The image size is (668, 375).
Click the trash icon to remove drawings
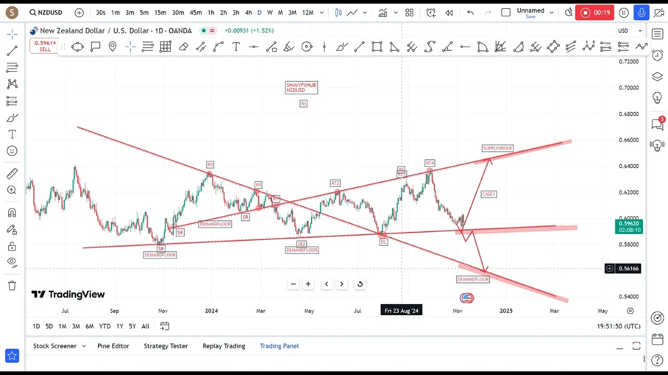[x=12, y=285]
